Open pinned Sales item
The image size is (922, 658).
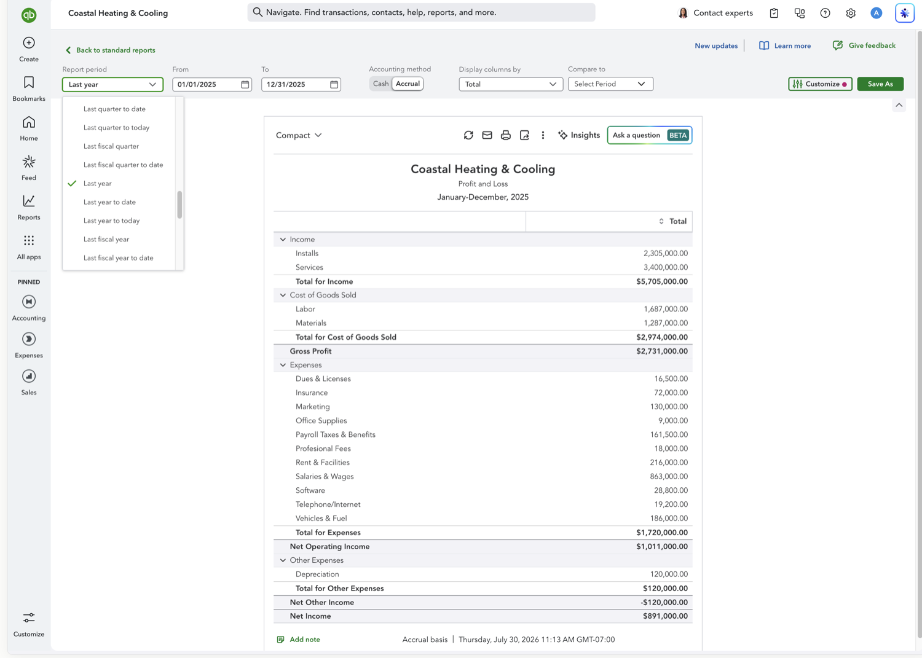pyautogui.click(x=29, y=382)
